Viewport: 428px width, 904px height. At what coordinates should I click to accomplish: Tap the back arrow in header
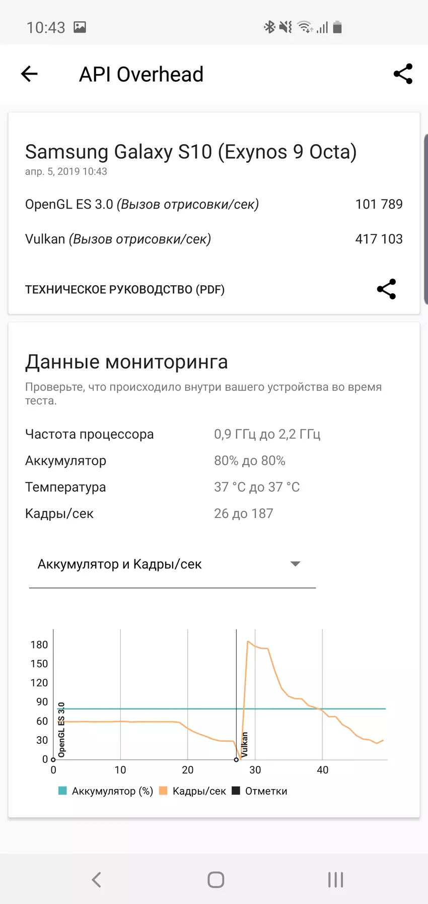point(29,74)
